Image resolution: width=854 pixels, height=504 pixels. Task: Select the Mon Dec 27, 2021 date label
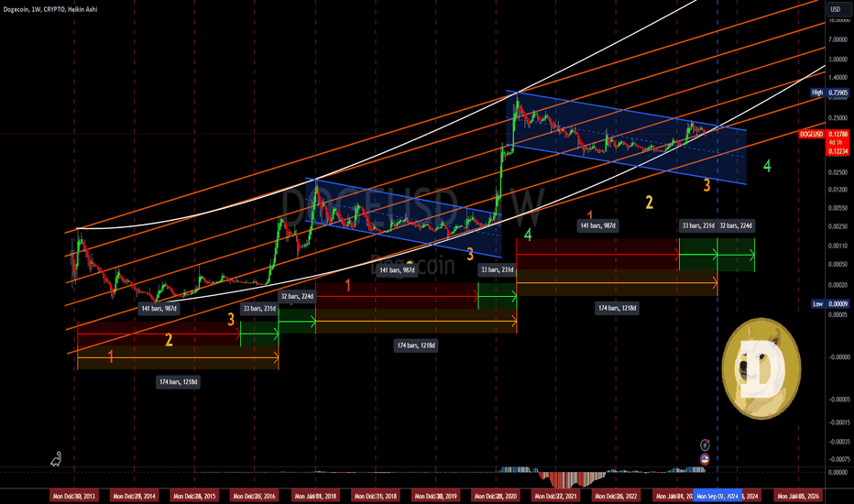(x=555, y=496)
